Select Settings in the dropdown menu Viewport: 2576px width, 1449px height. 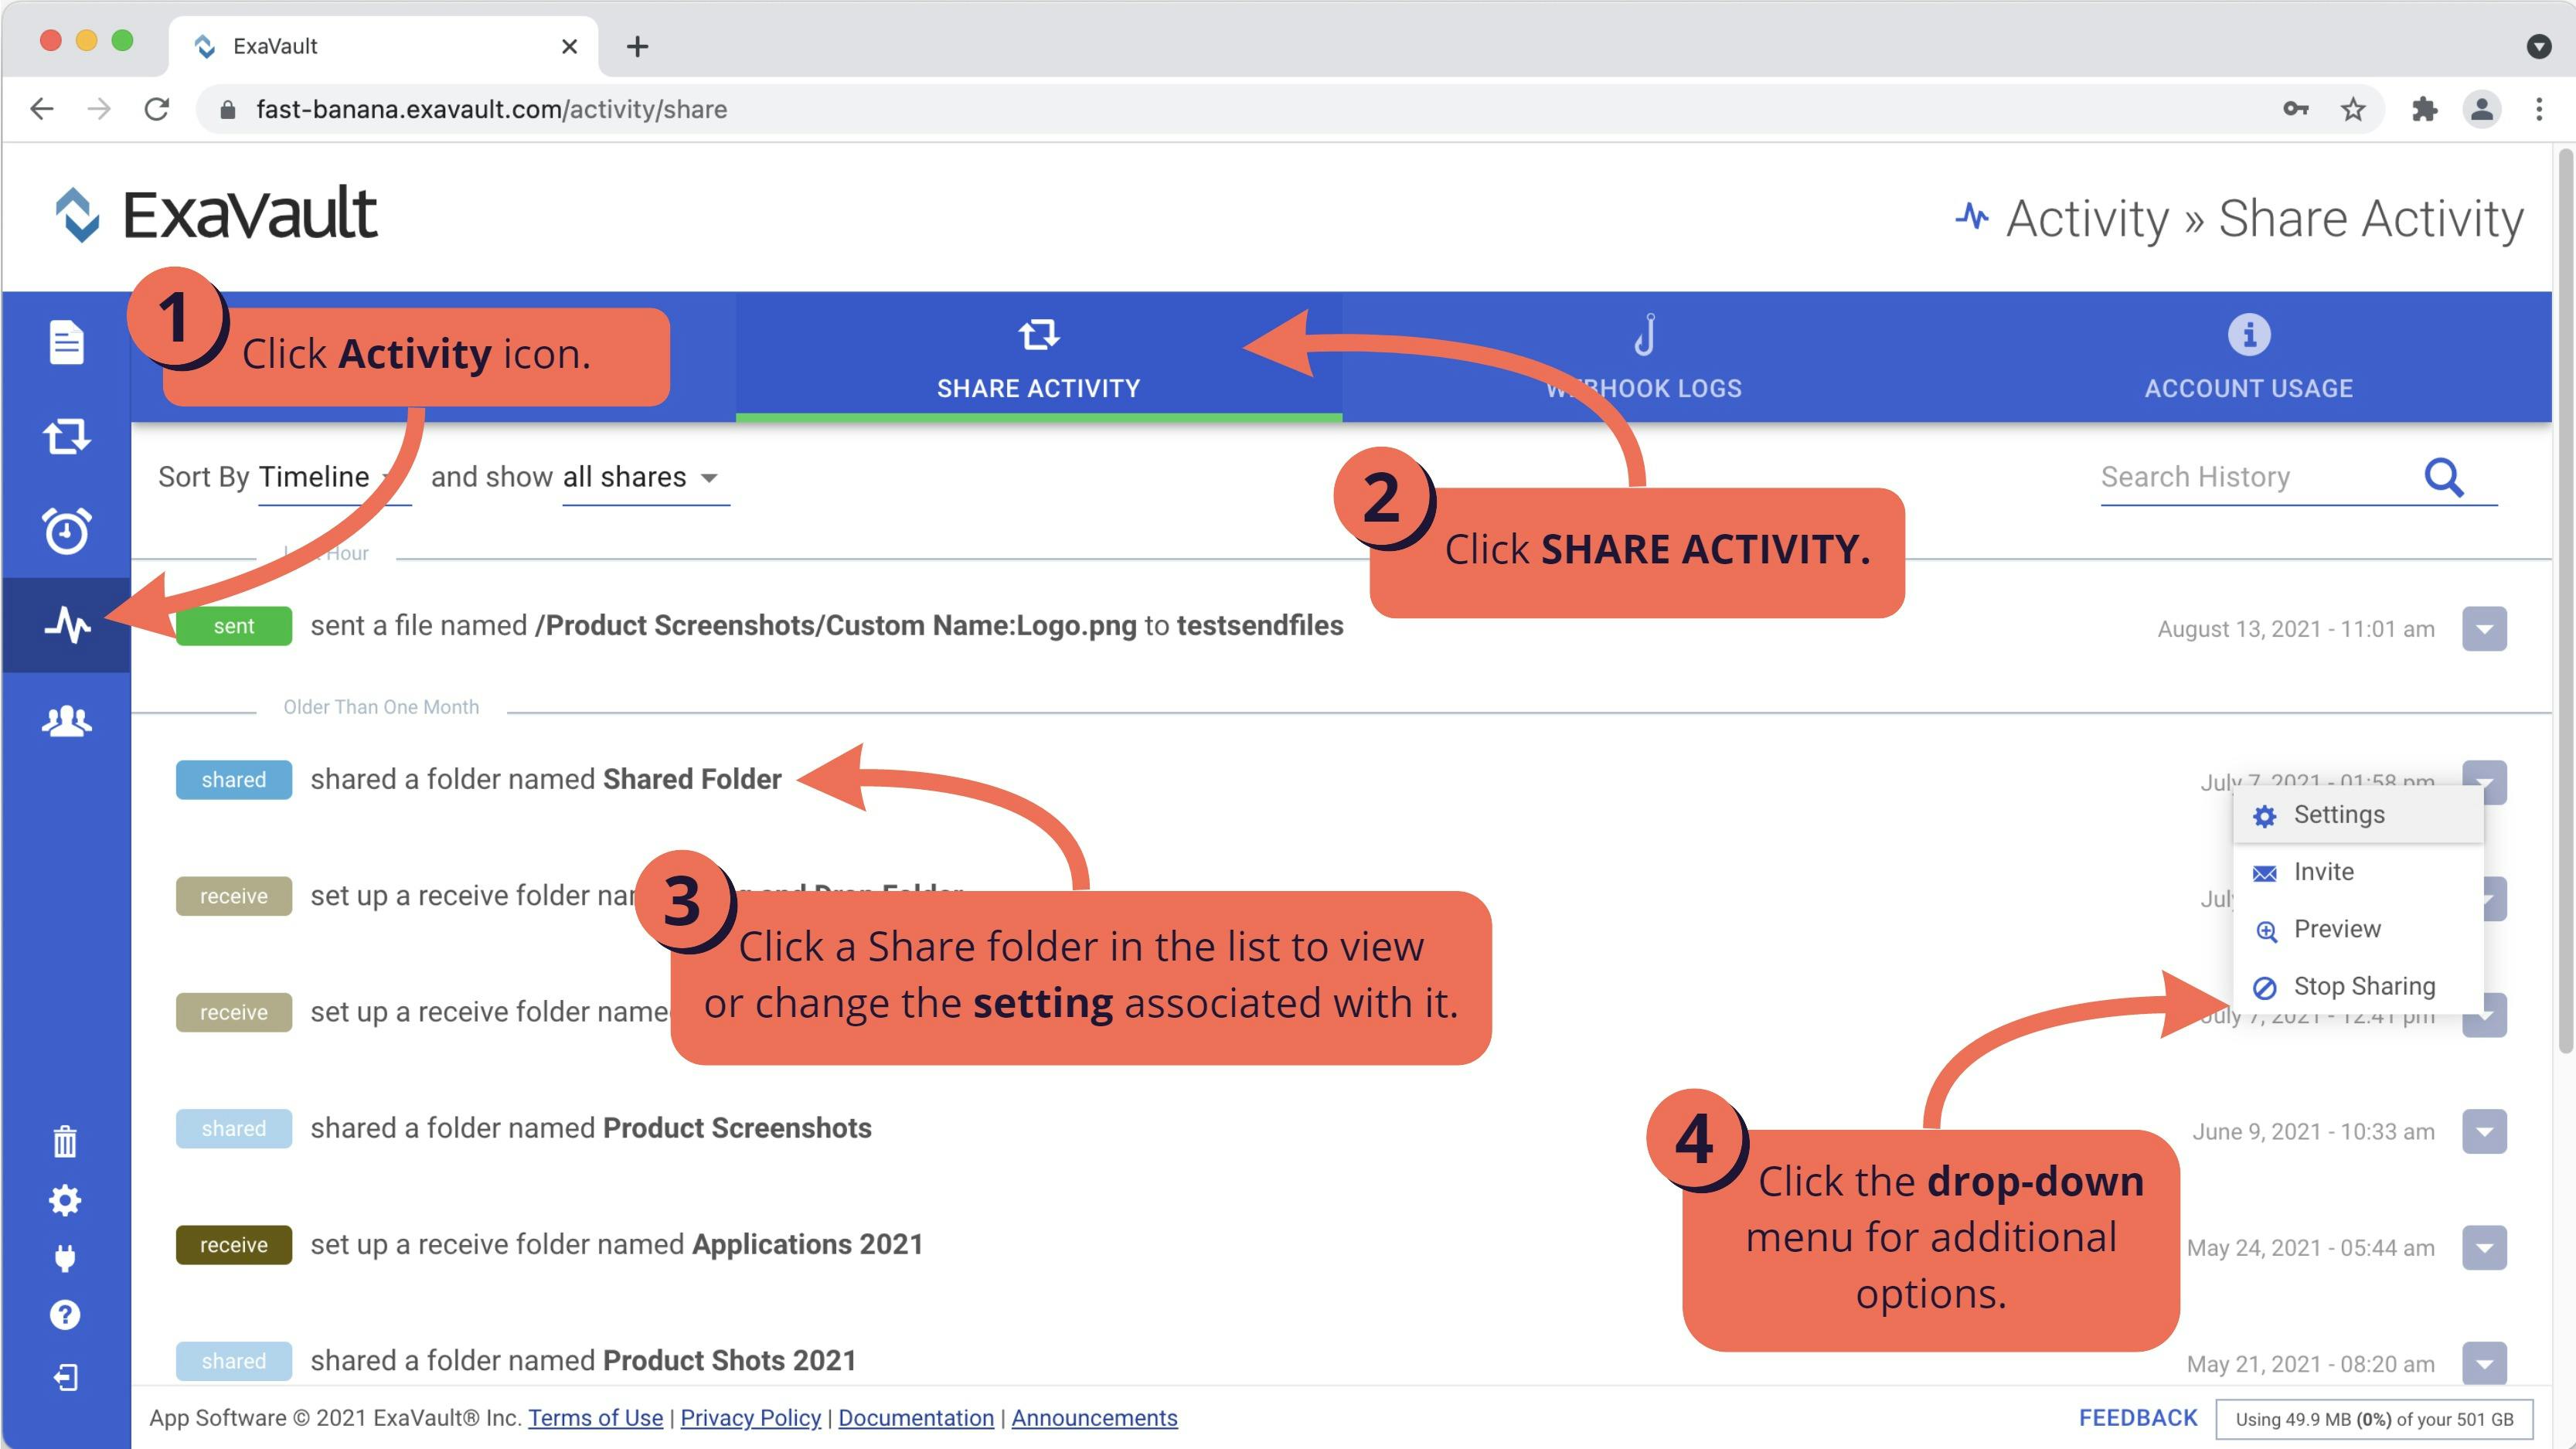click(2358, 815)
